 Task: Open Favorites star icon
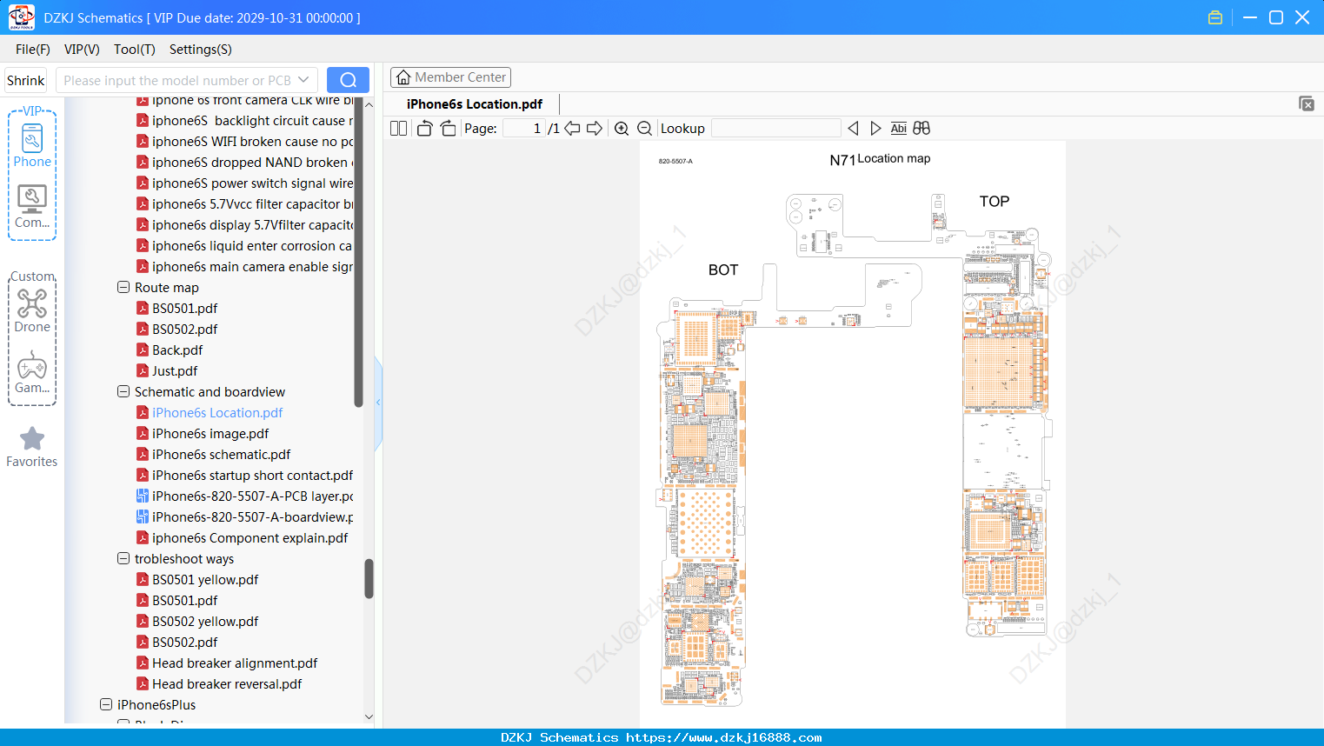point(32,447)
